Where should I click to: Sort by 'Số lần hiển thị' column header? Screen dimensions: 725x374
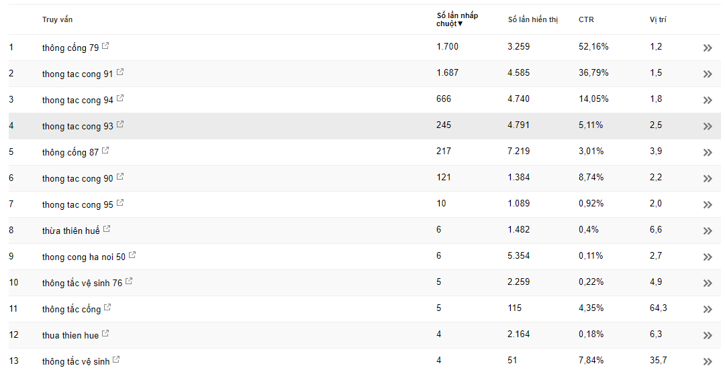coord(532,19)
